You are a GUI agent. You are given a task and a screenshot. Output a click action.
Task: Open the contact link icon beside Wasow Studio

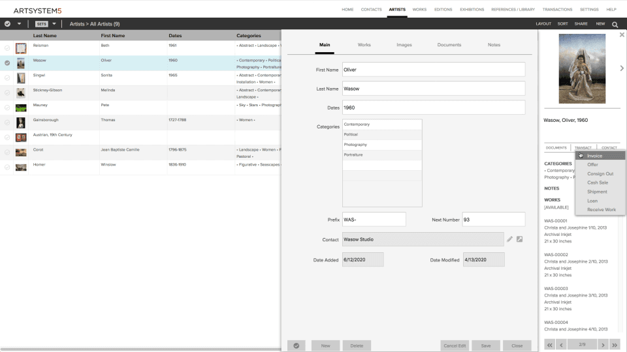pos(519,239)
